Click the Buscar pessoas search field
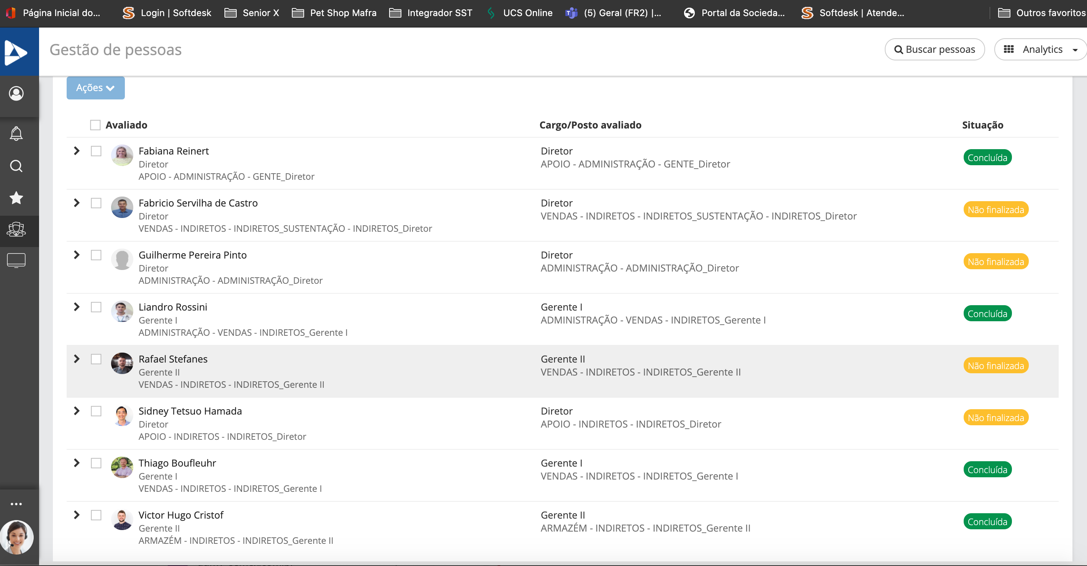Image resolution: width=1087 pixels, height=566 pixels. [935, 50]
